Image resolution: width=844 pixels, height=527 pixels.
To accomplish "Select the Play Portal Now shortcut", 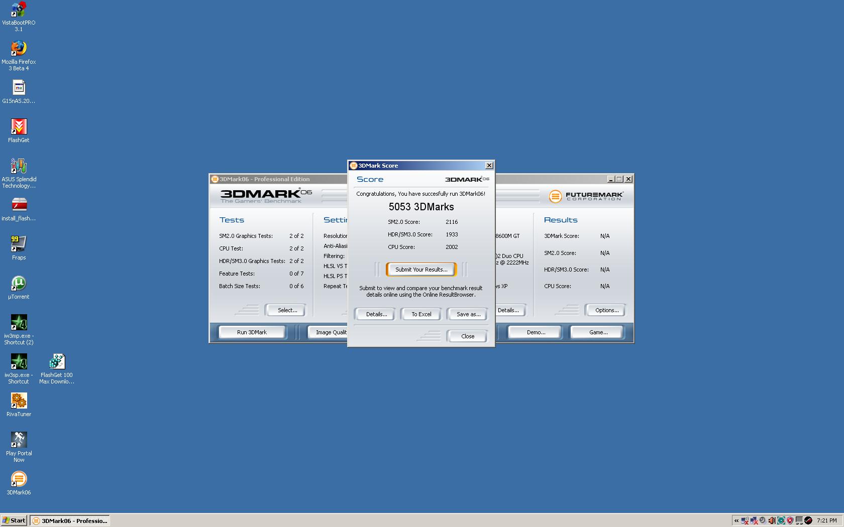I will coord(19,447).
